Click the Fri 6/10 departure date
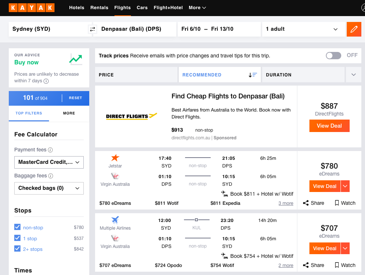This screenshot has width=365, height=275. tap(191, 29)
